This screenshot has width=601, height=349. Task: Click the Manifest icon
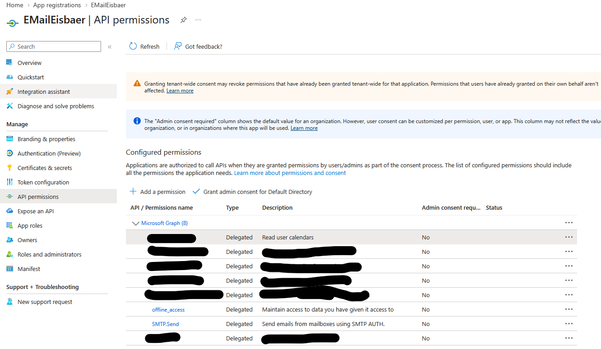click(x=9, y=269)
